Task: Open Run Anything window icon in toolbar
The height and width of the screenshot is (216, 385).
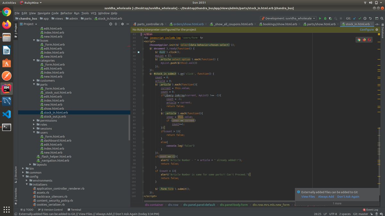Action: point(376,19)
